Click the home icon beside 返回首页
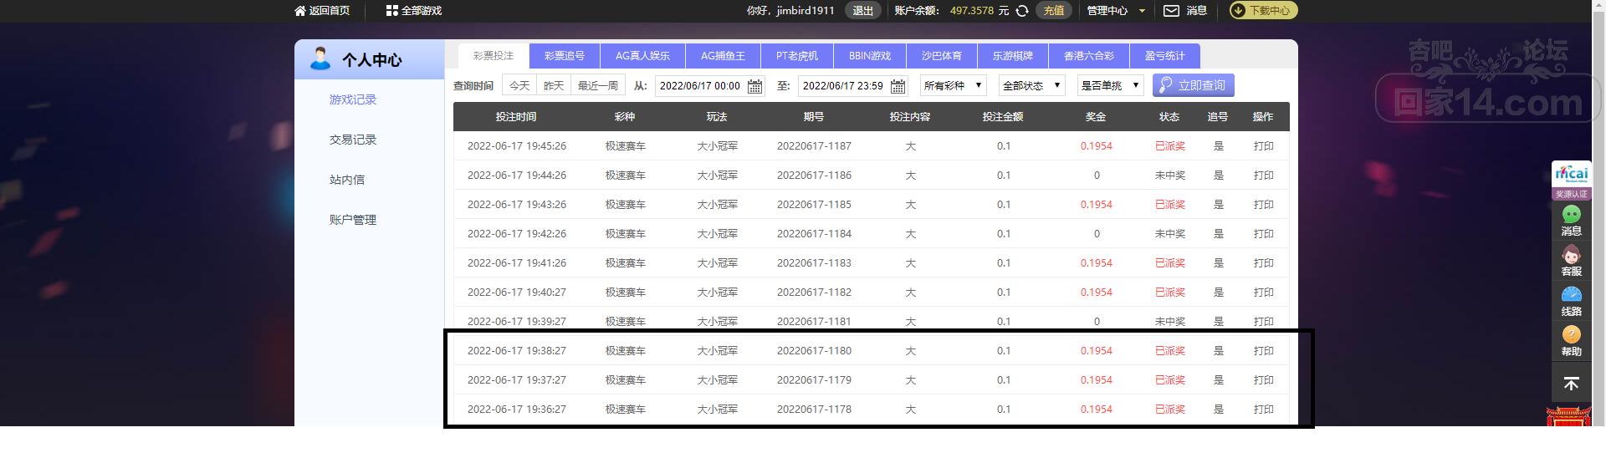1606x458 pixels. (300, 11)
